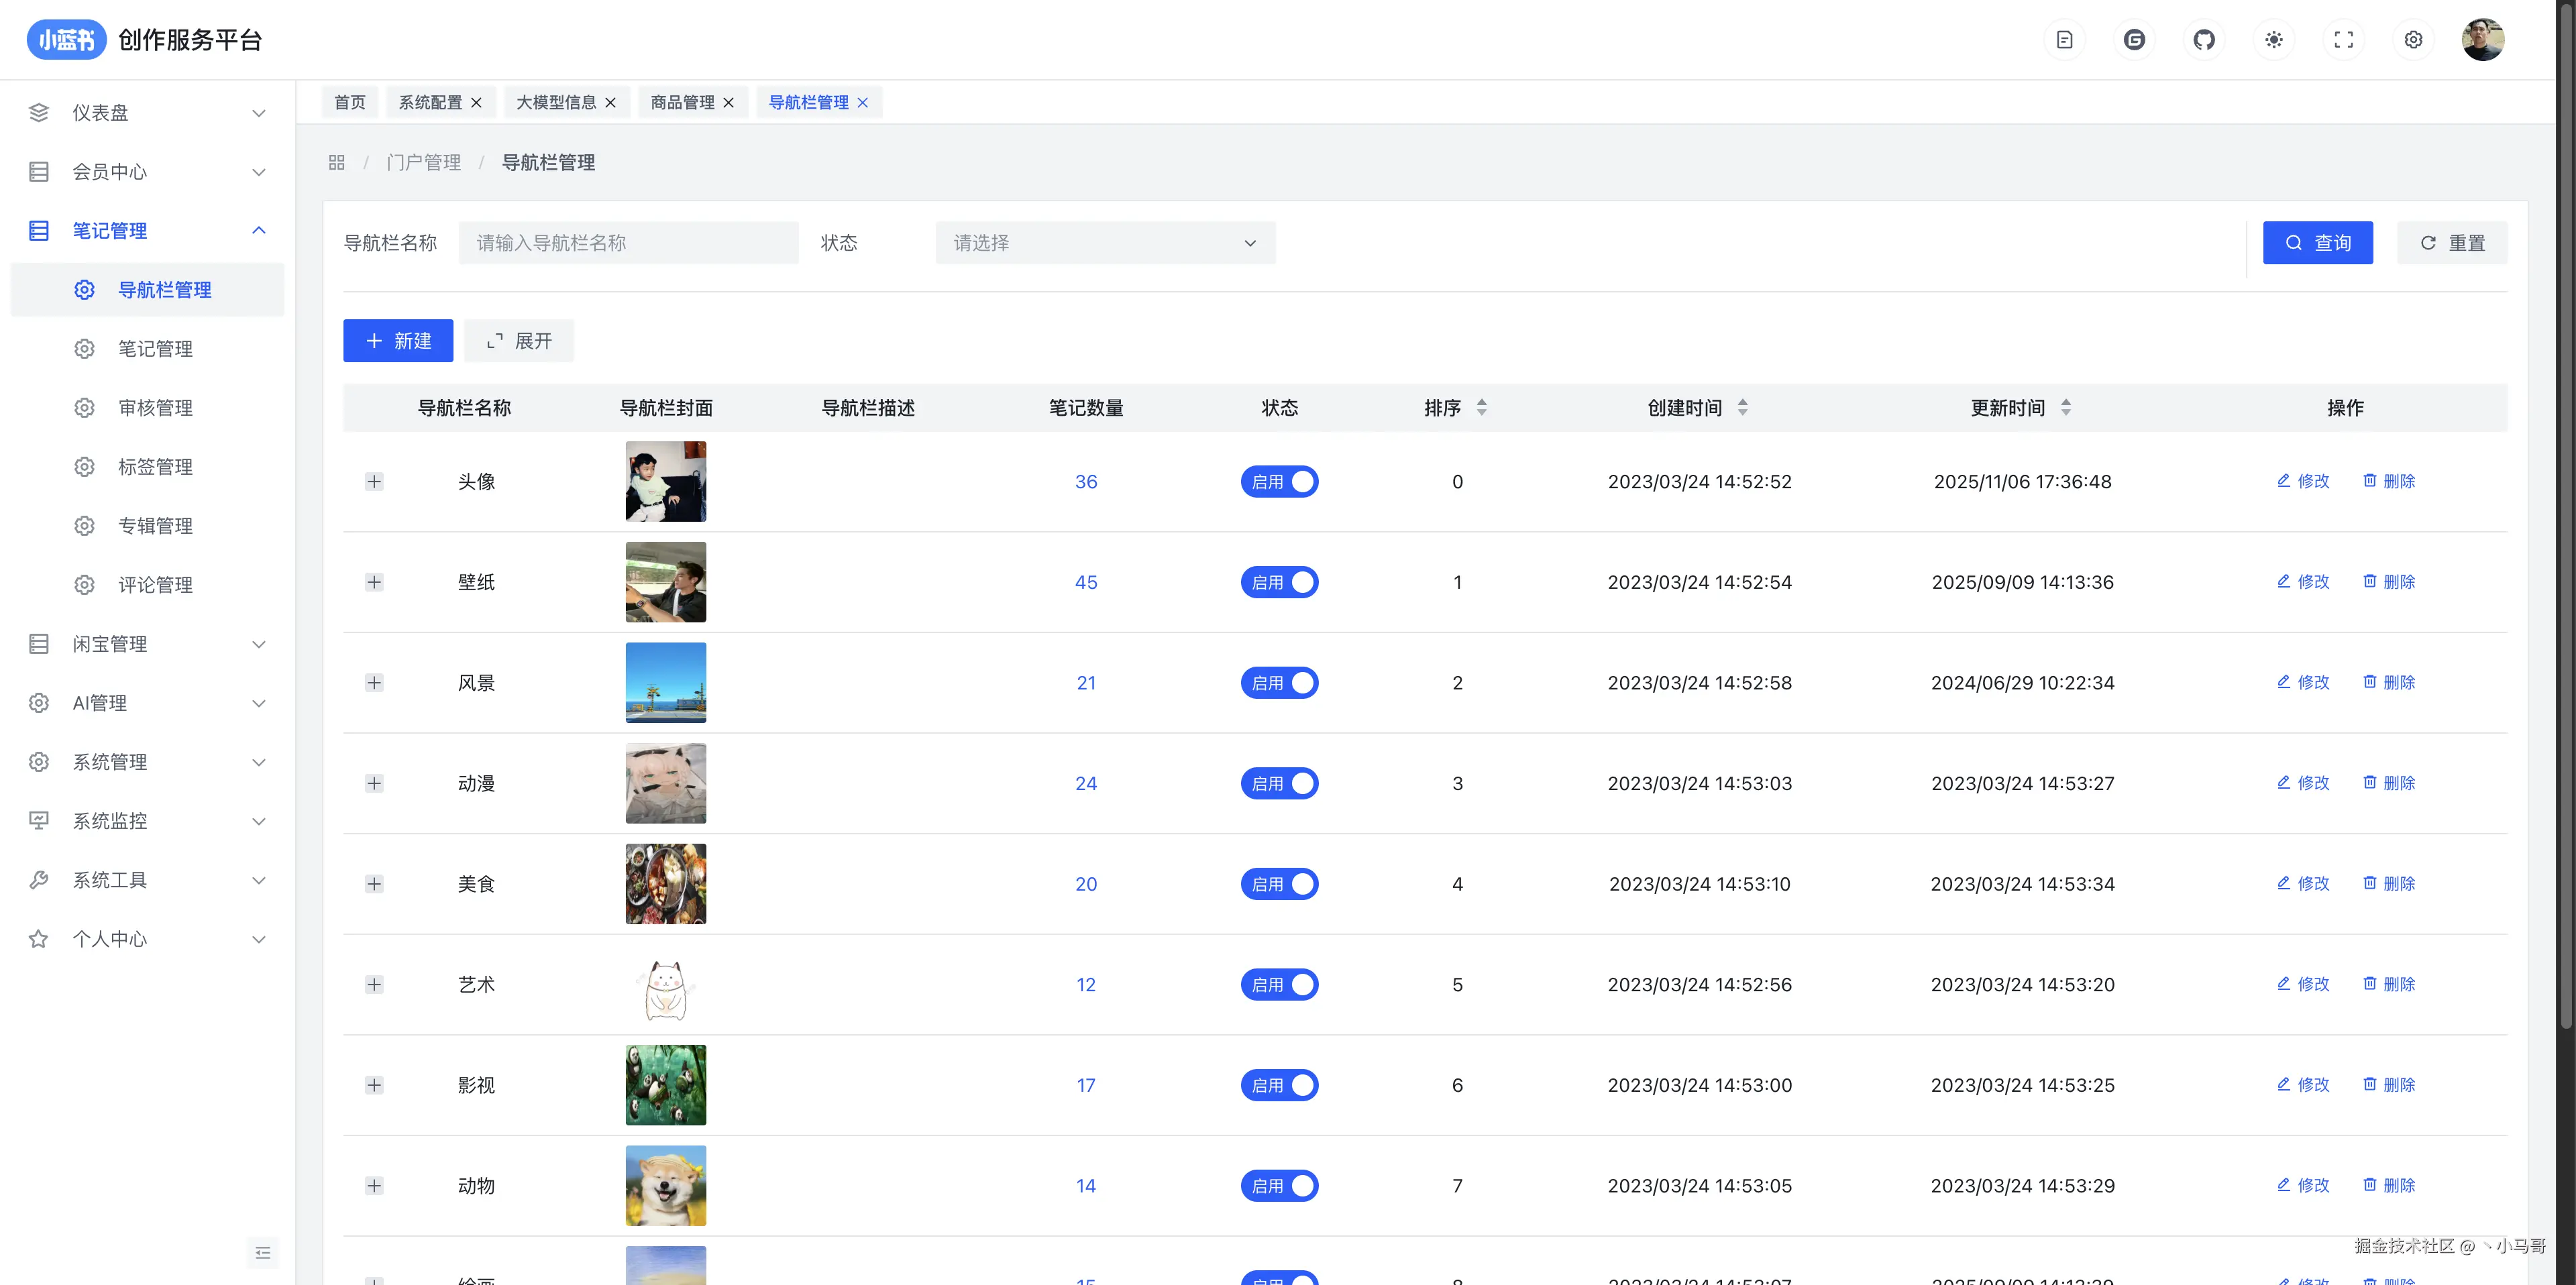This screenshot has height=1285, width=2576.
Task: Switch to the 大模型信息 tab
Action: tap(556, 102)
